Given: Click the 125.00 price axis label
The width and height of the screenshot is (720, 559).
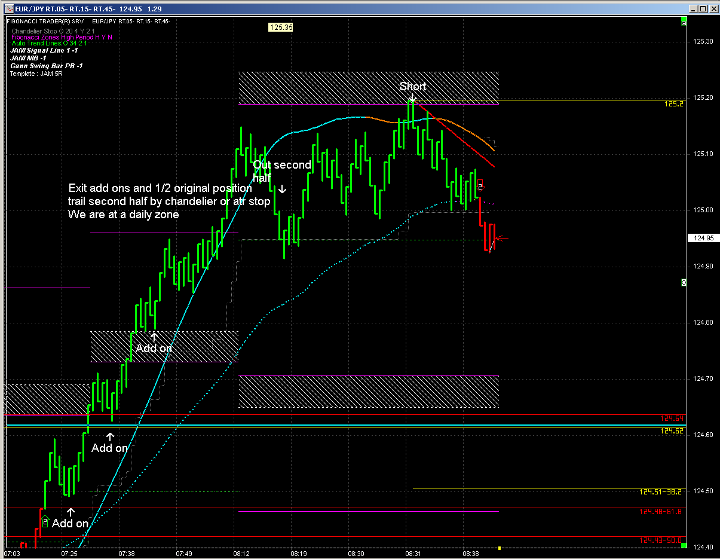Looking at the screenshot, I should [x=703, y=210].
